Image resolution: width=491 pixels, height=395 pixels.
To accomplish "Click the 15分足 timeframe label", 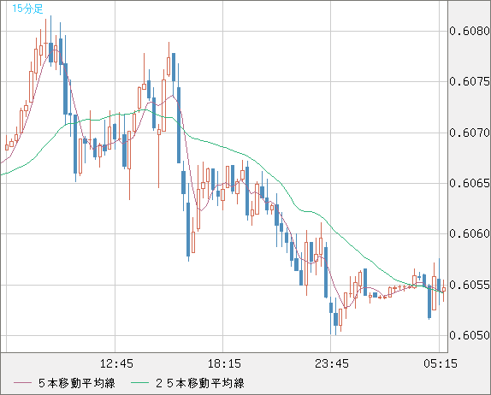I will [x=27, y=9].
